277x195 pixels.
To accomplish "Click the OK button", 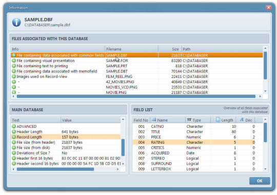I will point(260,181).
